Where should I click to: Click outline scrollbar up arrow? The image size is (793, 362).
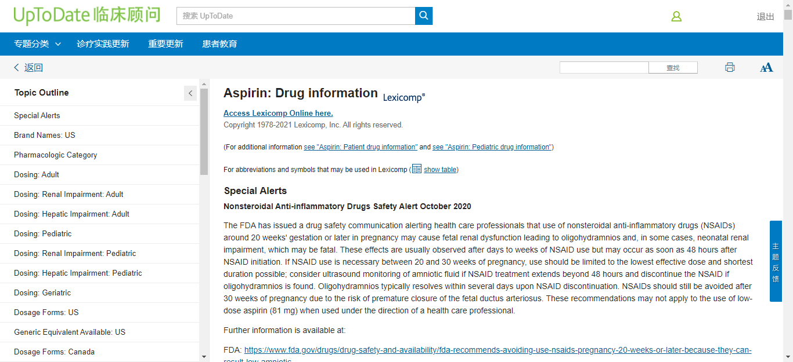tap(204, 83)
